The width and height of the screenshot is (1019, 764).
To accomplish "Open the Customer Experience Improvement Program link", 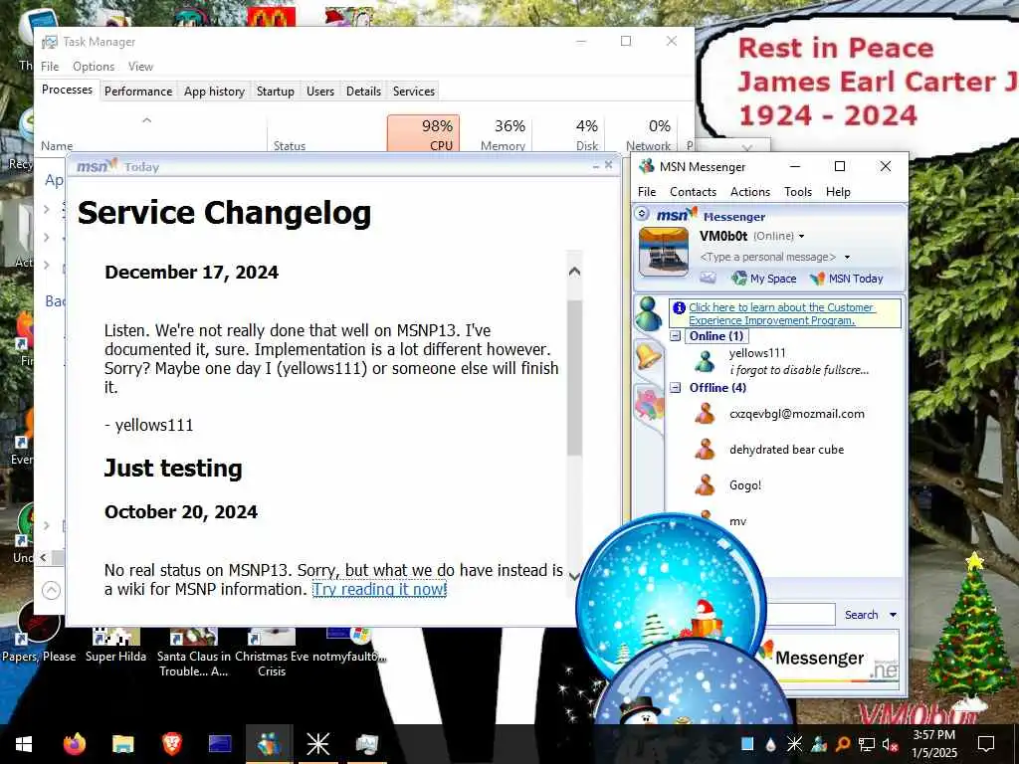I will point(782,313).
